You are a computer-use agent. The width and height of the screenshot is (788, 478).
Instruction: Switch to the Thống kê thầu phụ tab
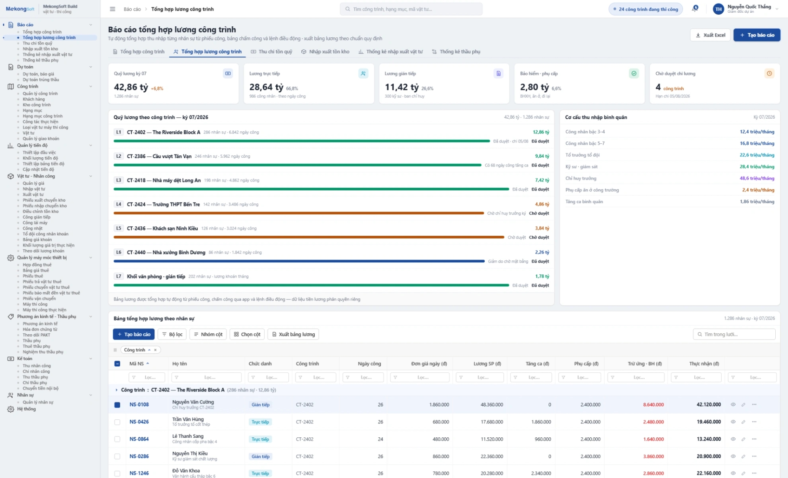click(x=456, y=52)
